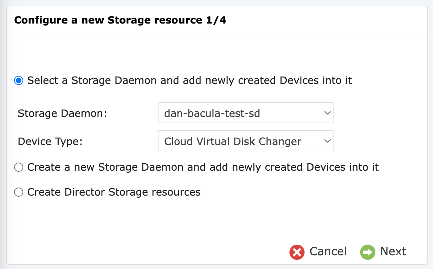
Task: Click the 'Create Director Storage resources' label text
Action: click(114, 192)
